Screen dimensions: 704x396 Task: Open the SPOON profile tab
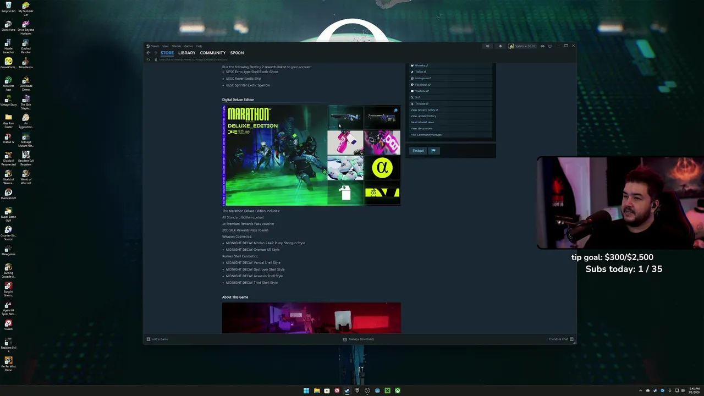(x=237, y=53)
